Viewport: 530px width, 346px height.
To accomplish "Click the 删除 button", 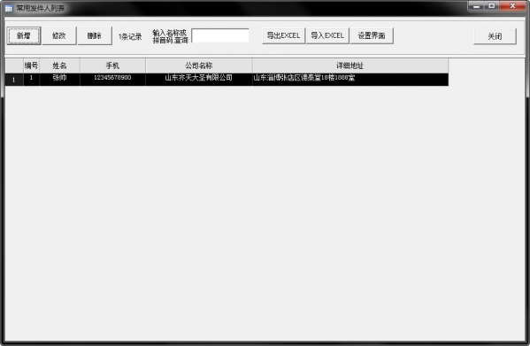I will click(95, 35).
